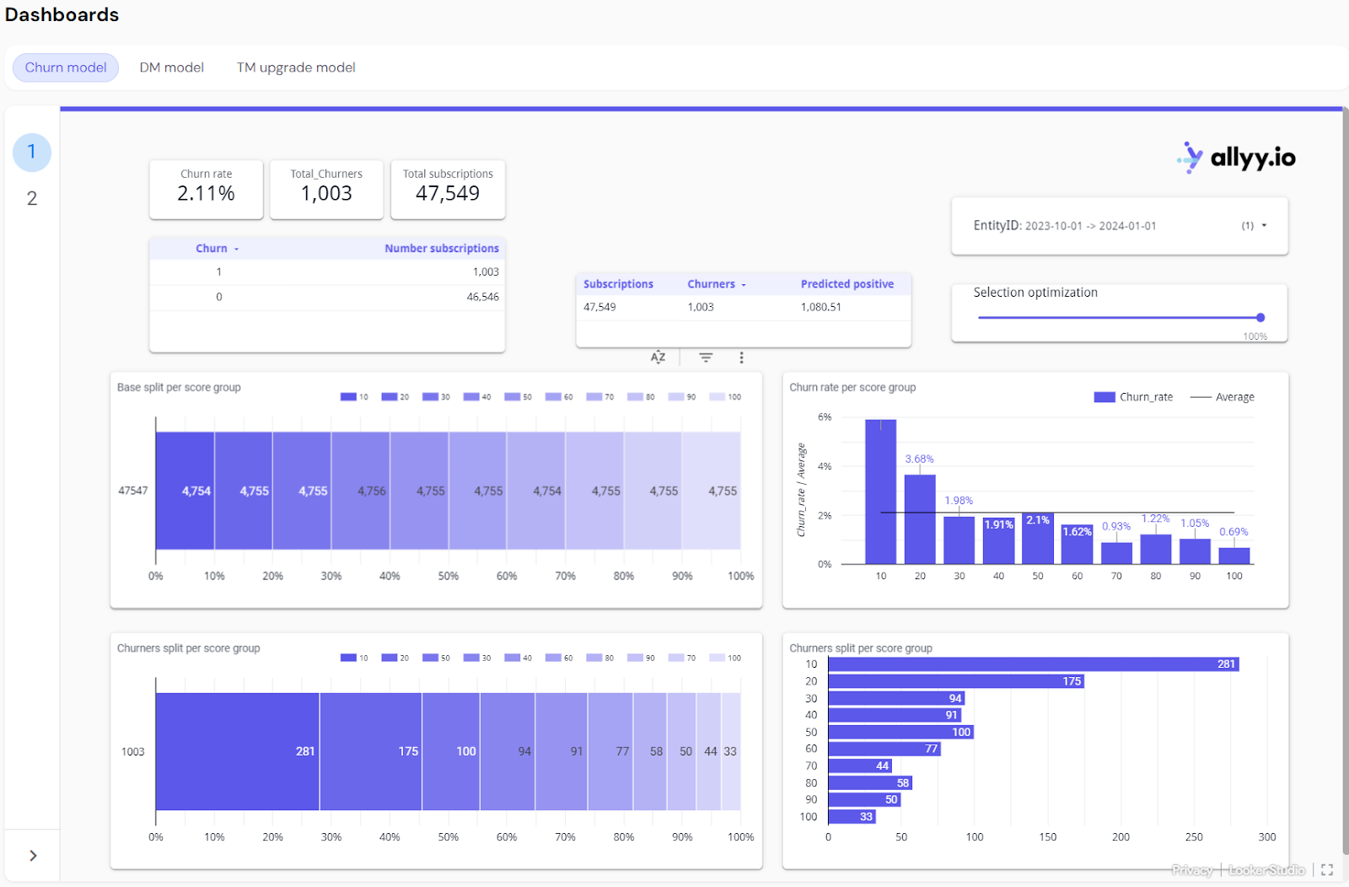Screen dimensions: 1349x887
Task: Open the Privacy link
Action: coord(1192,869)
